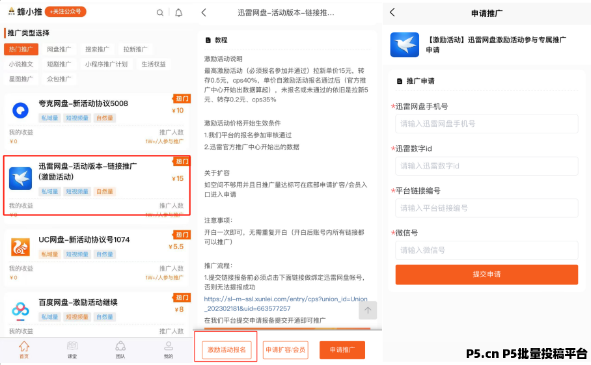
Task: Open the 夸克网盘 logo icon
Action: coord(20,111)
